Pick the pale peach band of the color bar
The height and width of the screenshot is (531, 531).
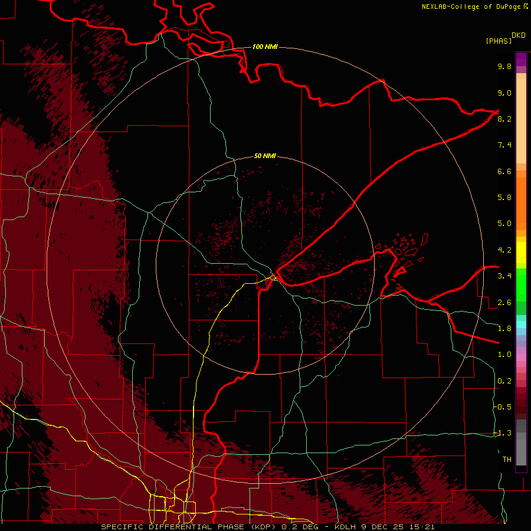[x=521, y=121]
